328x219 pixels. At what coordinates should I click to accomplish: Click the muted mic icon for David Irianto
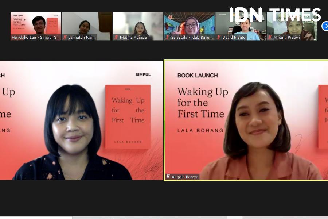point(219,37)
